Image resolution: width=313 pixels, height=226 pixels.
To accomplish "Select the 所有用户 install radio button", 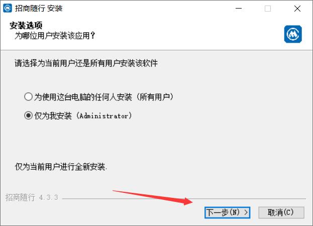I will point(28,97).
